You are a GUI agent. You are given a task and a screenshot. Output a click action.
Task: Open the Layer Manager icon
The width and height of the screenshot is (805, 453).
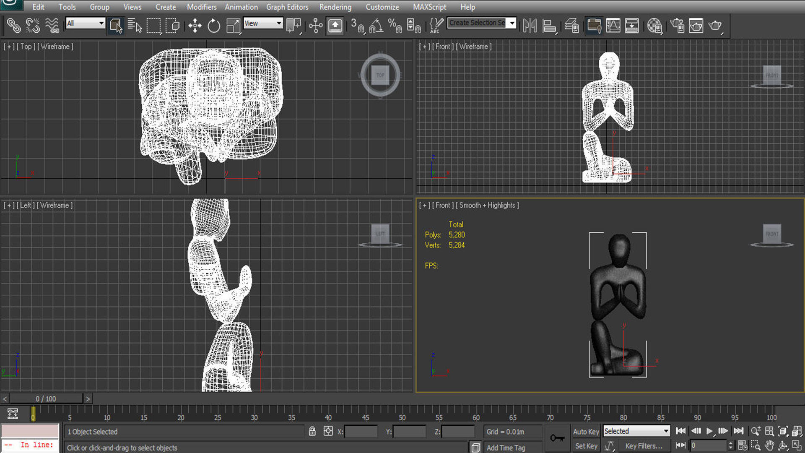pos(572,26)
